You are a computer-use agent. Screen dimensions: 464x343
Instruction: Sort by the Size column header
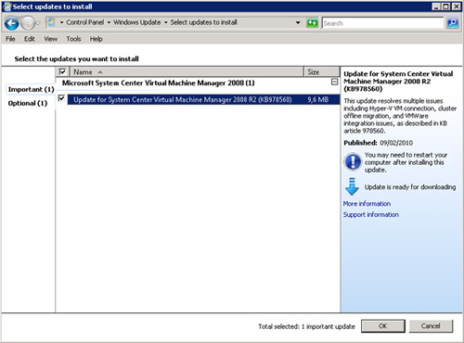point(322,71)
